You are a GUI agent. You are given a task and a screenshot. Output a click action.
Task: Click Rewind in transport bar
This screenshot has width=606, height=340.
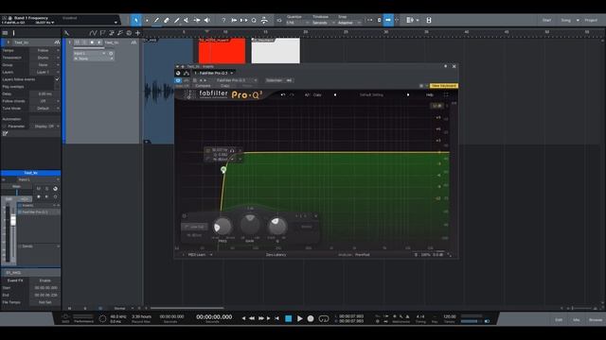pos(252,319)
